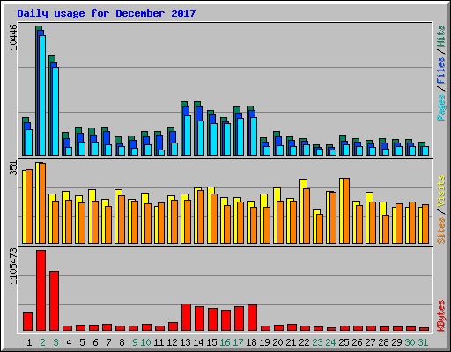The width and height of the screenshot is (451, 352).
Task: Click the red 'KBytes' legend label
Action: (x=441, y=316)
